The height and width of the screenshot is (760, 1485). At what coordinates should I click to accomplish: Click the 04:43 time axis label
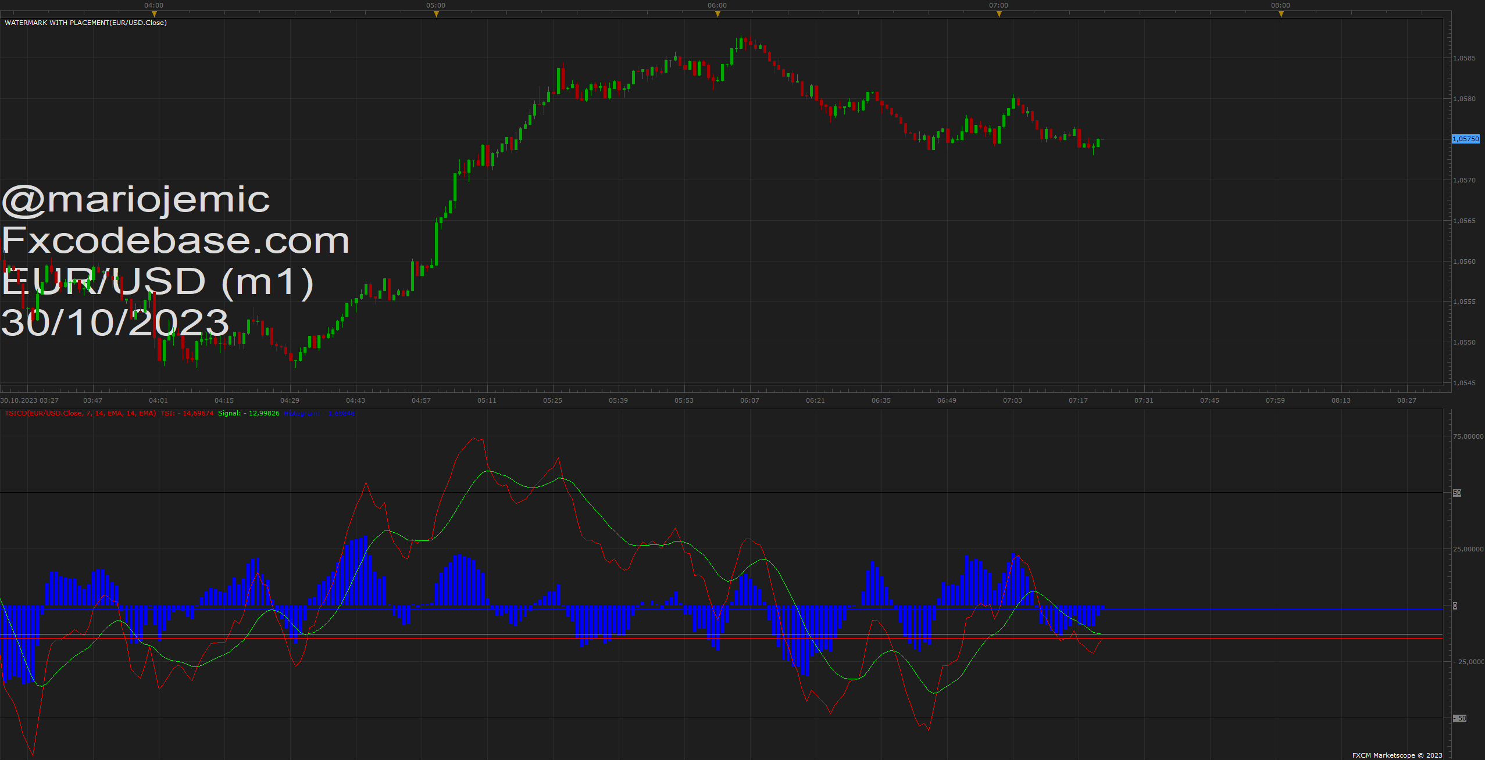(x=355, y=400)
